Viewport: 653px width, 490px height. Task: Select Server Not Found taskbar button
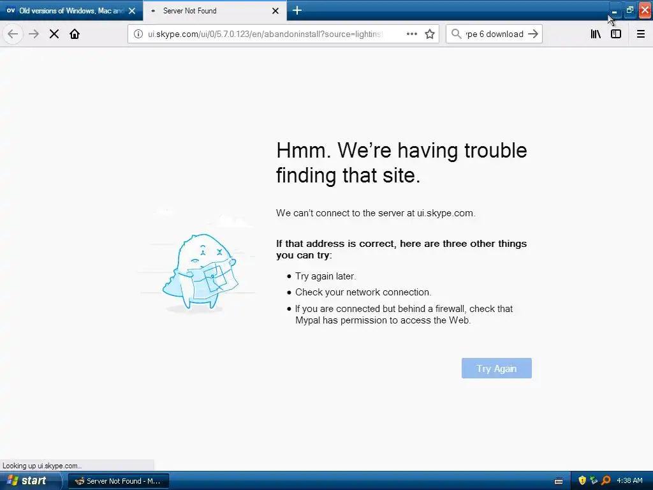(119, 481)
